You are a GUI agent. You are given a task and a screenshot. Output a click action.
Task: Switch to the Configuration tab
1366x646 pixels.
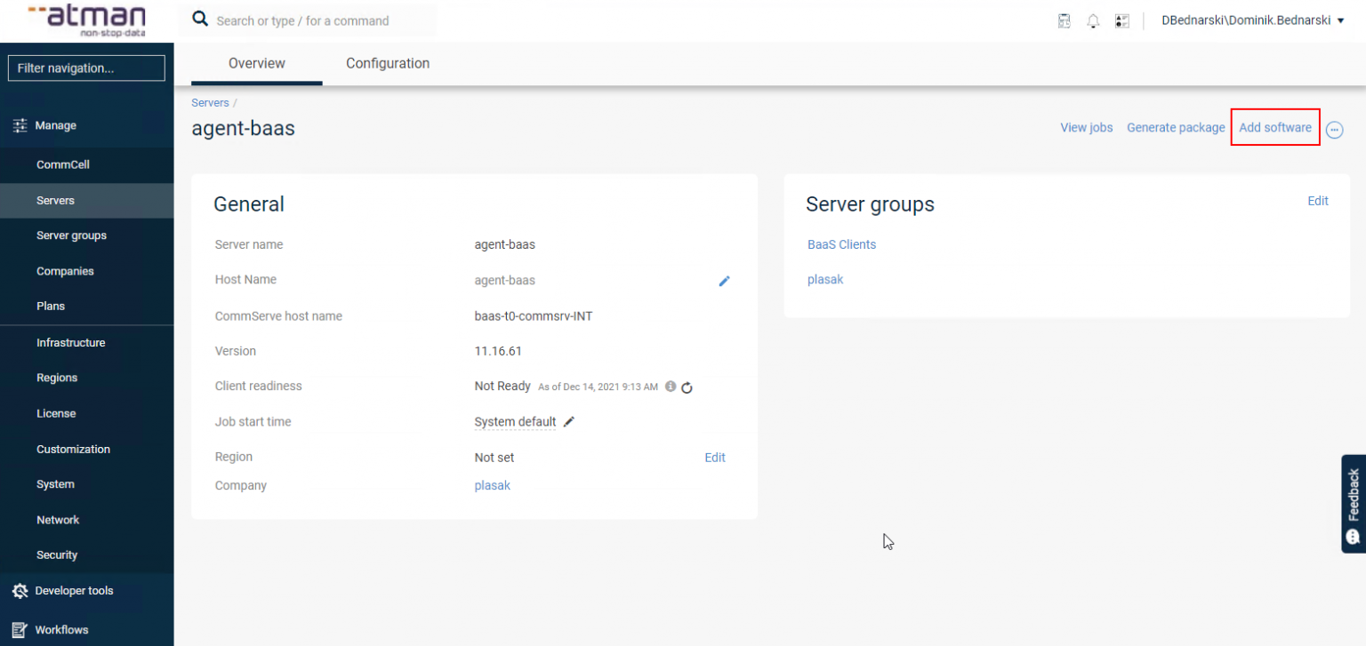click(x=388, y=64)
